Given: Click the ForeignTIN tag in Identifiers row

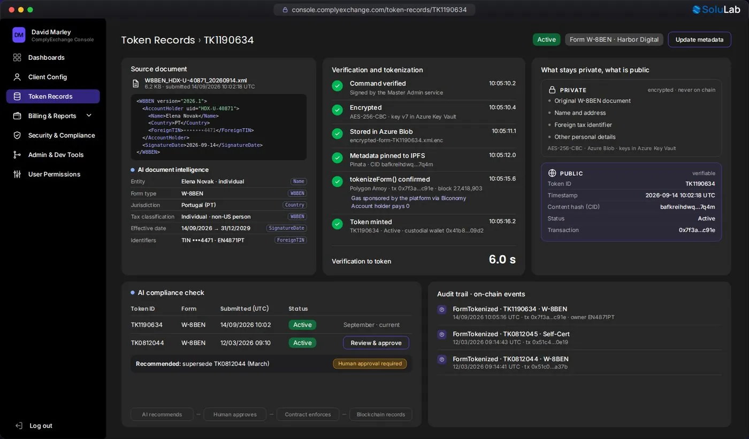Looking at the screenshot, I should tap(291, 240).
